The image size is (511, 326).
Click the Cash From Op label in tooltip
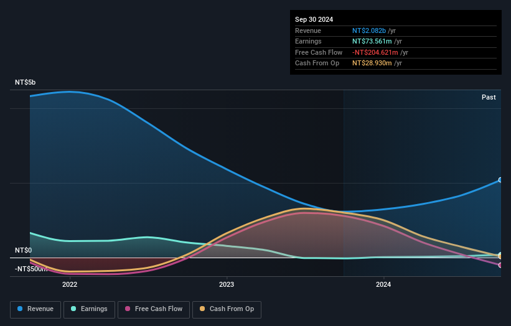pyautogui.click(x=317, y=63)
